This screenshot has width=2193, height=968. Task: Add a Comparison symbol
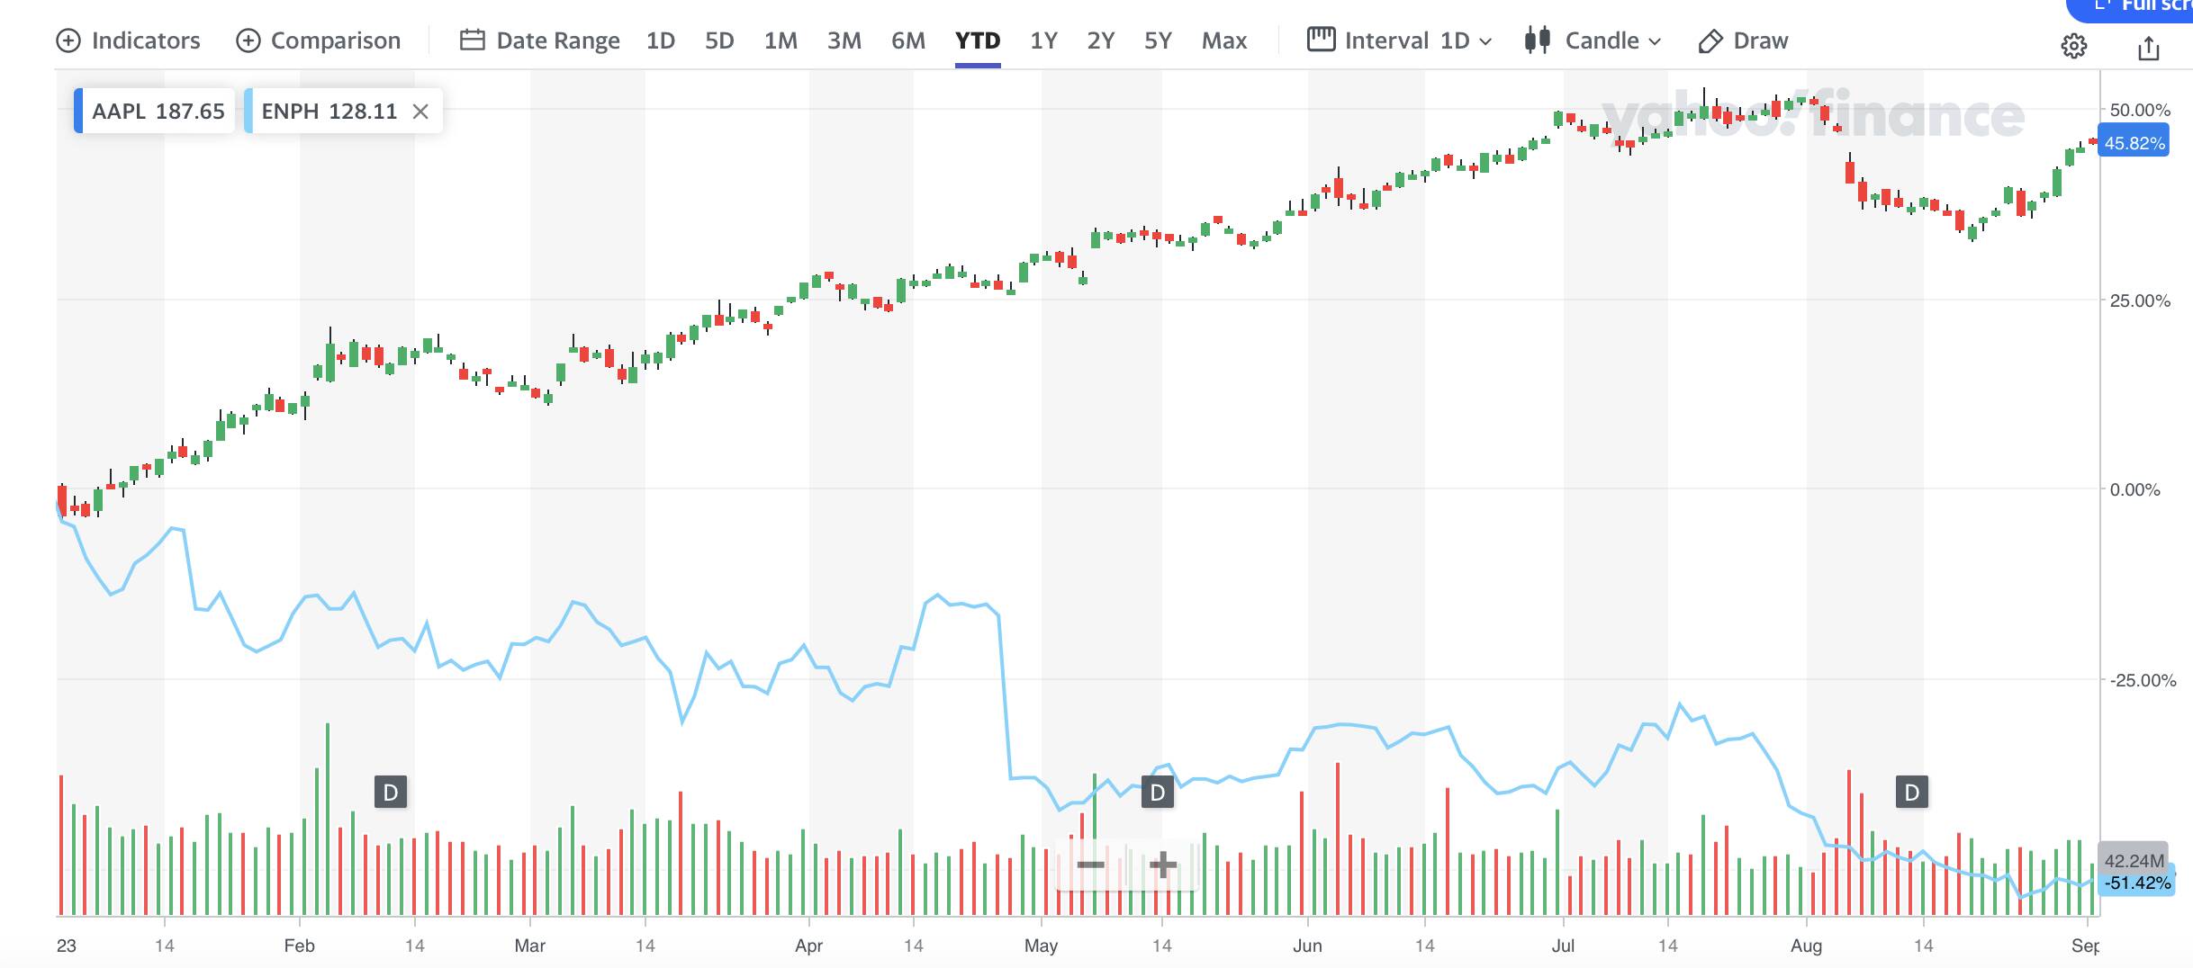(x=318, y=40)
